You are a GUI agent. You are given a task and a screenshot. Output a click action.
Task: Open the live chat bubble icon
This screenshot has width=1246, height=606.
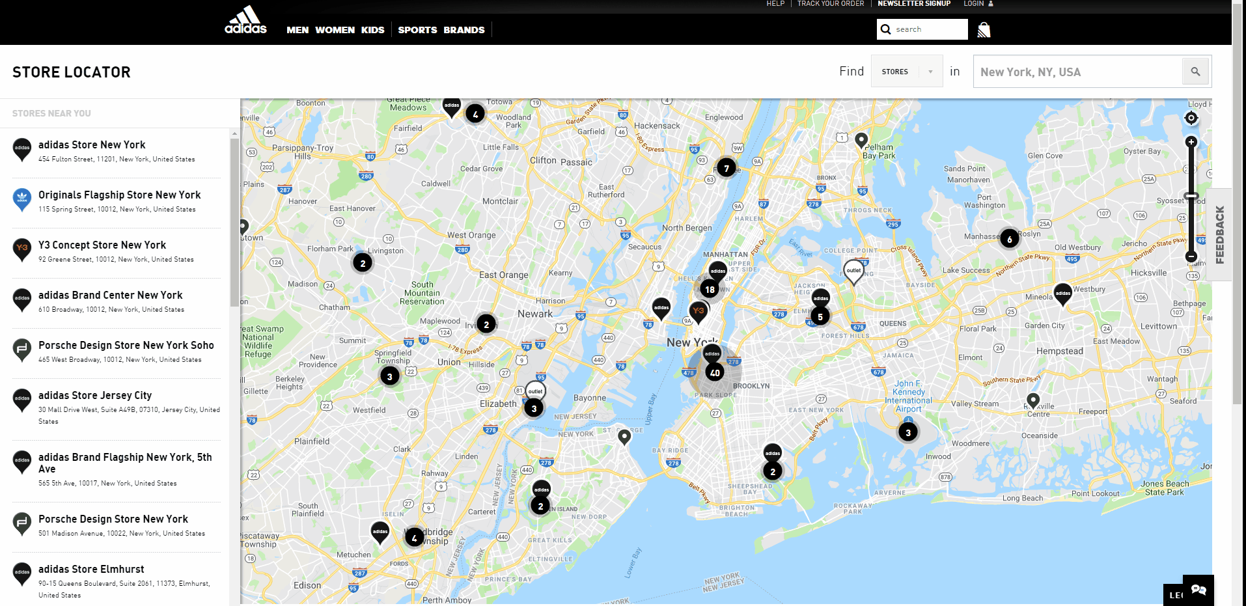[x=1198, y=590]
